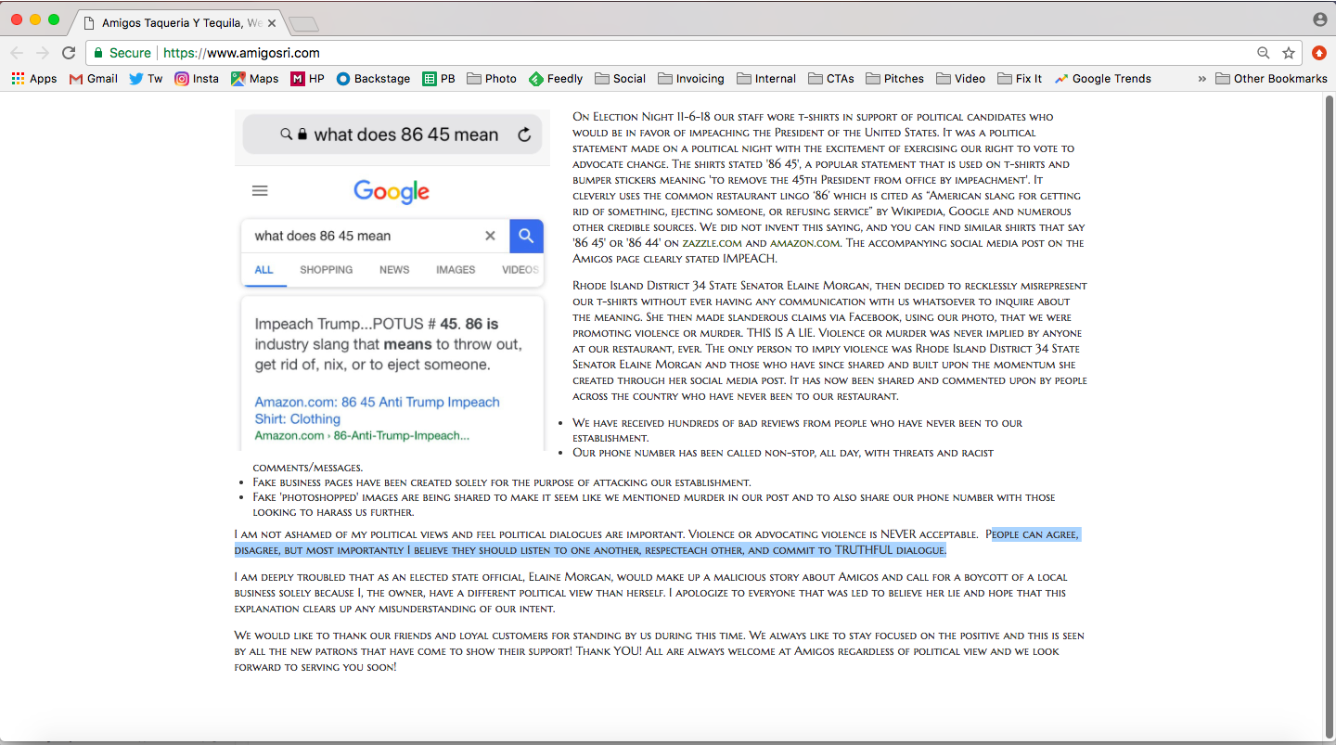Click the green Amazon.com breadcrumb URL
The image size is (1336, 745).
click(x=362, y=435)
